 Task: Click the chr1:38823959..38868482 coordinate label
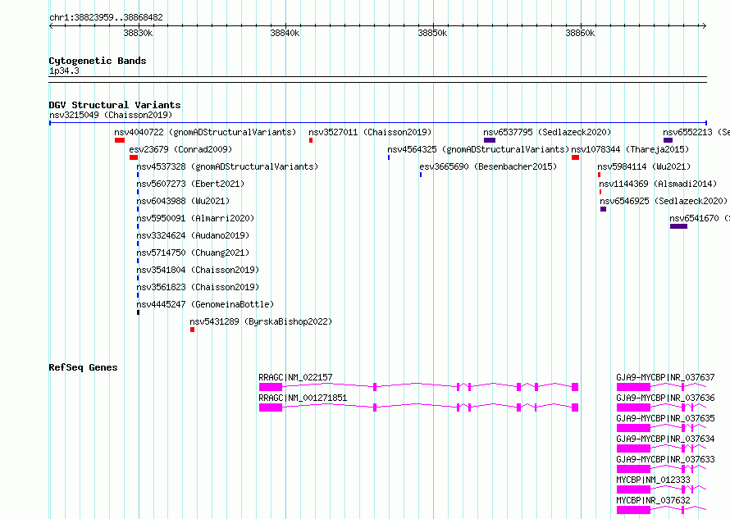tap(106, 17)
